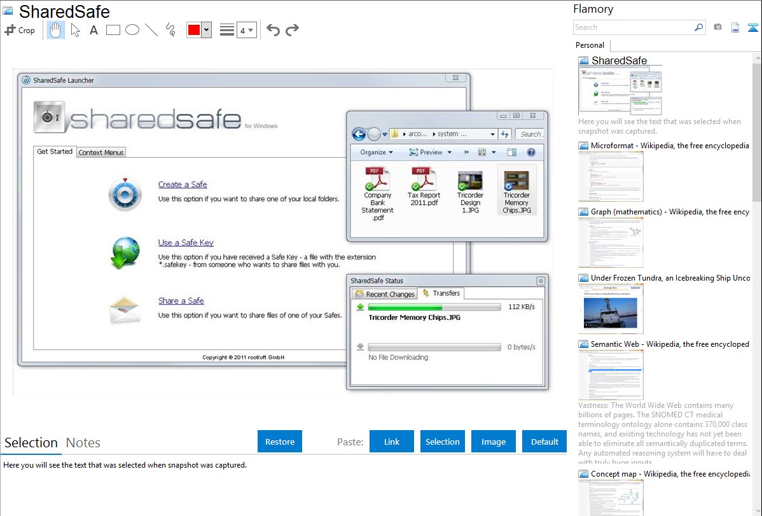The height and width of the screenshot is (516, 762).
Task: Open the Context Menus tab
Action: (x=101, y=153)
